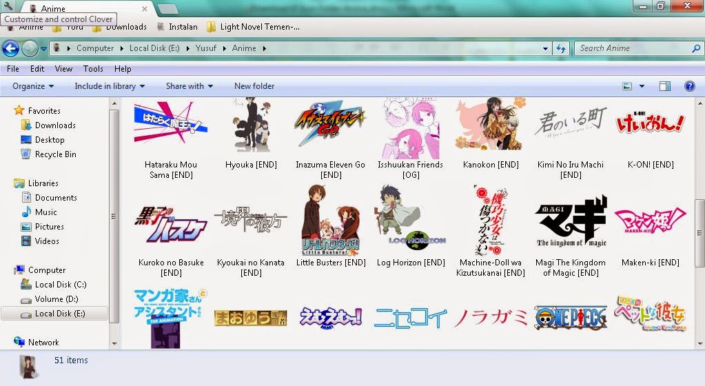Image resolution: width=705 pixels, height=386 pixels.
Task: Select Desktop under Favorites
Action: [43, 140]
